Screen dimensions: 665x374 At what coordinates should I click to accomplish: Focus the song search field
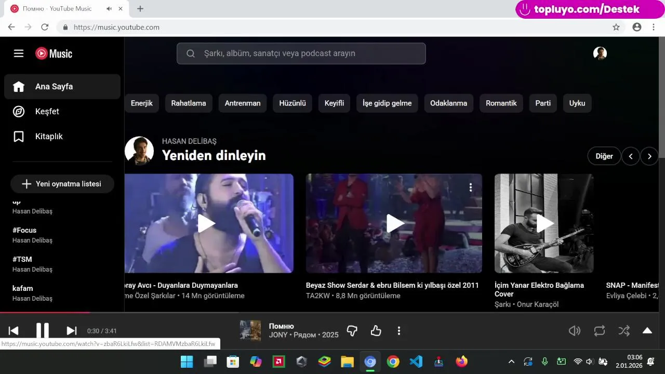click(301, 54)
